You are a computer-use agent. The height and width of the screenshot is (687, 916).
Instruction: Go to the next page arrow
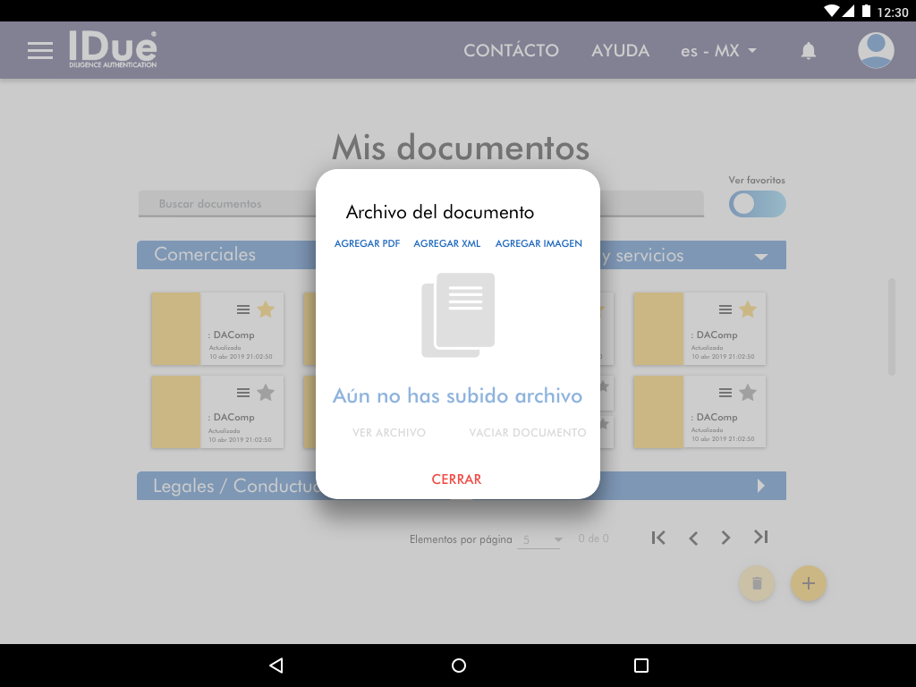[726, 538]
